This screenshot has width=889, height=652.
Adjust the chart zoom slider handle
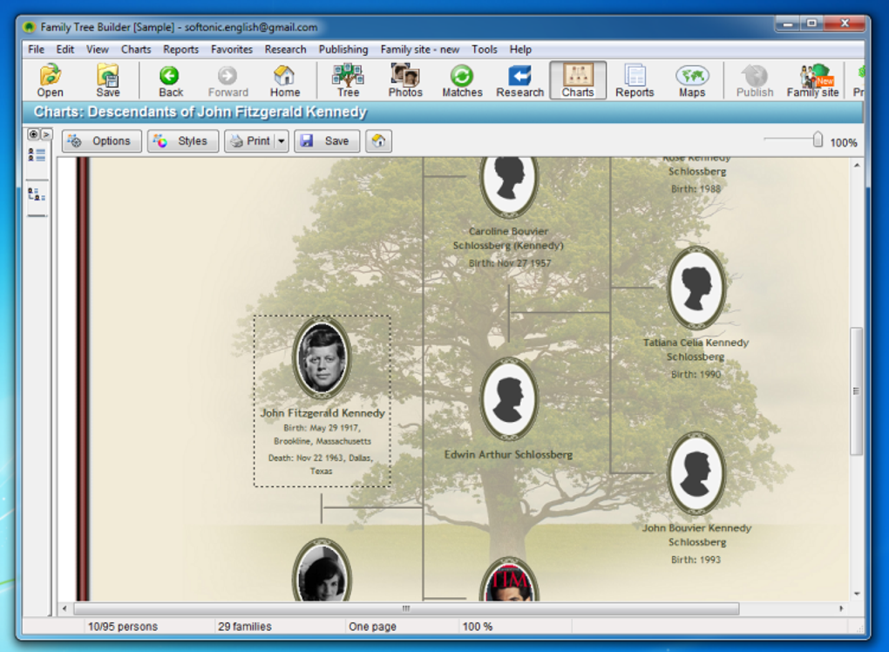(x=818, y=139)
